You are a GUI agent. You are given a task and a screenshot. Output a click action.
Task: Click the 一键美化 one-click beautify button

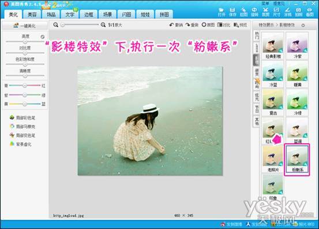(24, 25)
